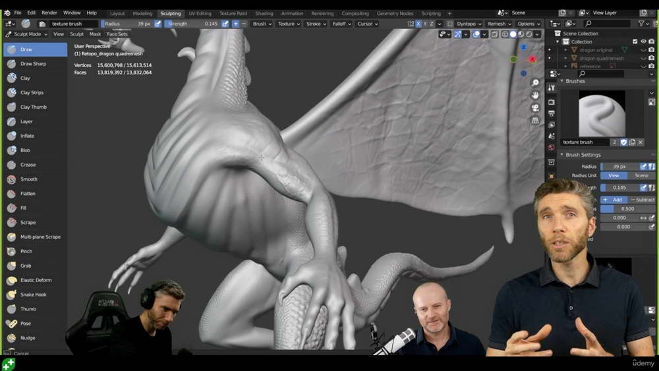Select the Smooth brush
This screenshot has height=371, width=659.
(36, 179)
